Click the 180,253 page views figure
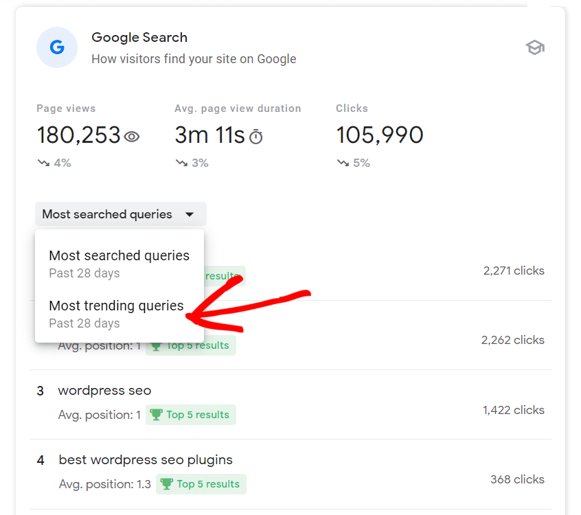Image resolution: width=581 pixels, height=515 pixels. (x=79, y=135)
